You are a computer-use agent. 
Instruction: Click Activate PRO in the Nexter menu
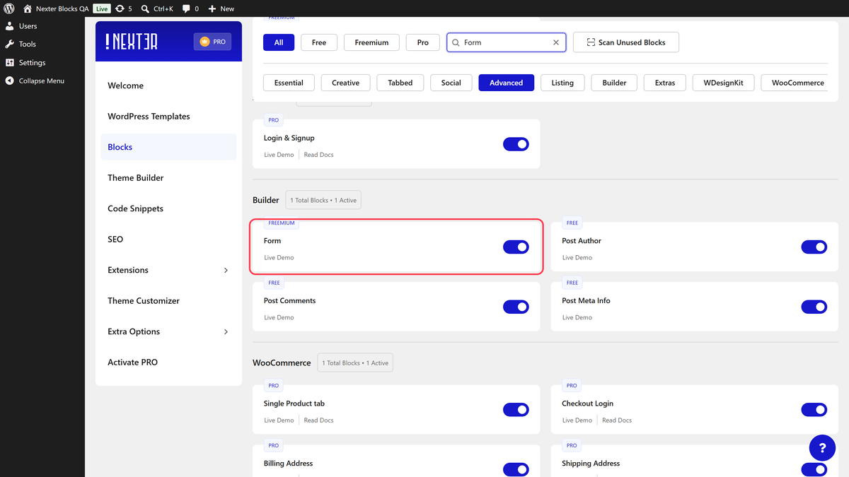point(168,363)
